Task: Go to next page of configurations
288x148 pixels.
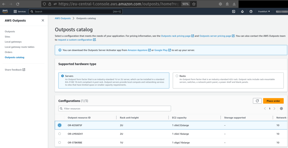Action: click(x=274, y=109)
